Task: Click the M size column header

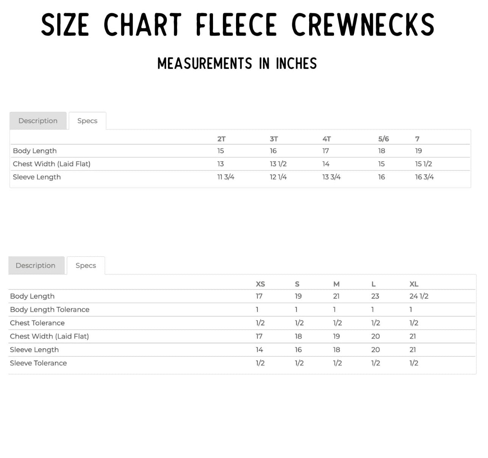Action: point(336,284)
